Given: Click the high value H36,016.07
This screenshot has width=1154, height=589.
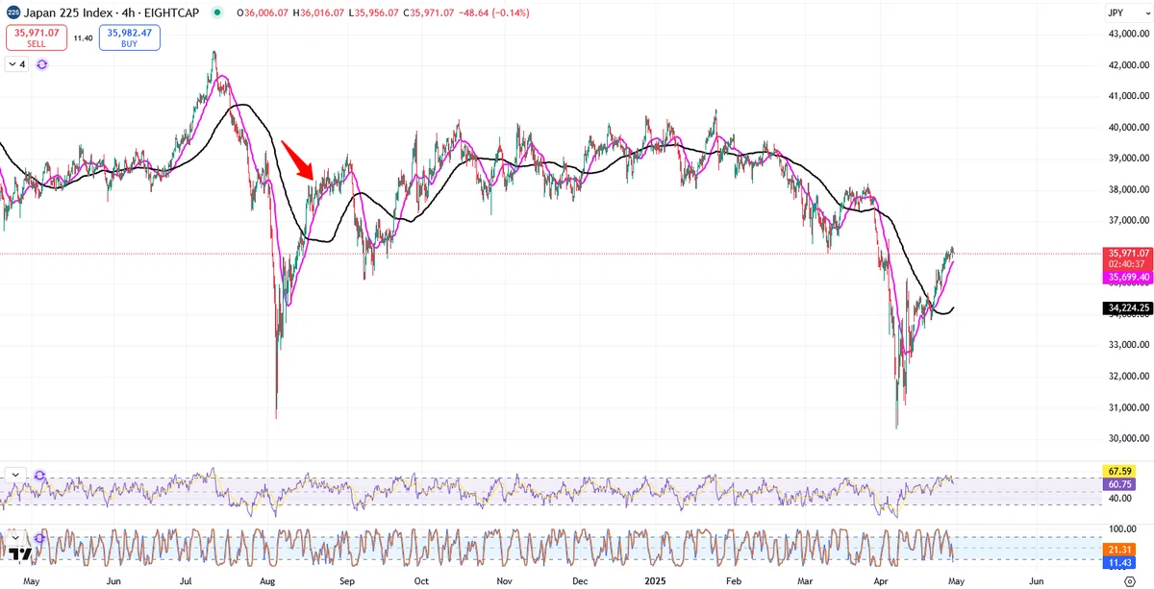Looking at the screenshot, I should (x=320, y=13).
